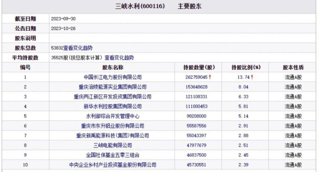Select holding percentage 2.91
Viewport: 319px width, 172px height.
pyautogui.click(x=243, y=126)
